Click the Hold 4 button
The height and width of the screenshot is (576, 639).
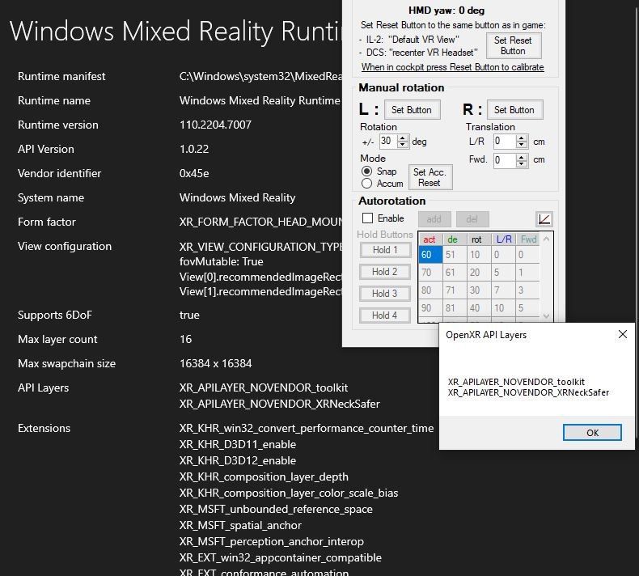tap(385, 316)
